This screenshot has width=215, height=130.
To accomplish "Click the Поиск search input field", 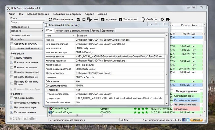I will (x=27, y=22).
